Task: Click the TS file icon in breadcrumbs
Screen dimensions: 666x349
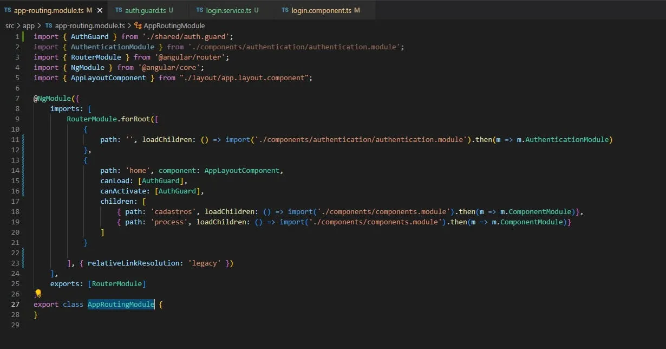Action: coord(49,25)
